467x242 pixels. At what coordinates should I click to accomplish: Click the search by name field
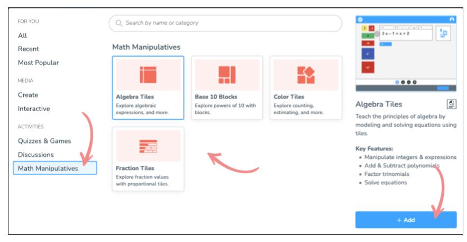[x=227, y=23]
